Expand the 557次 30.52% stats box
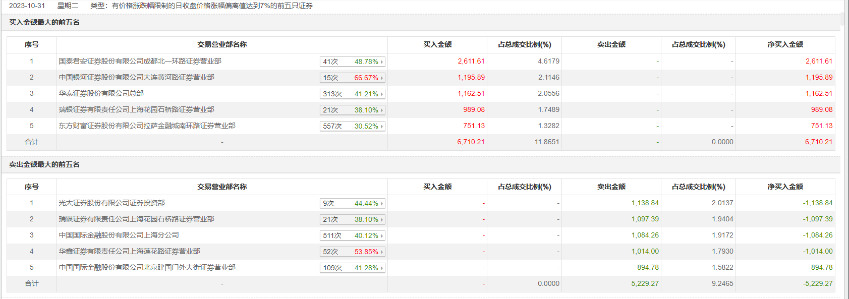Viewport: 849px width, 299px height. tap(353, 126)
